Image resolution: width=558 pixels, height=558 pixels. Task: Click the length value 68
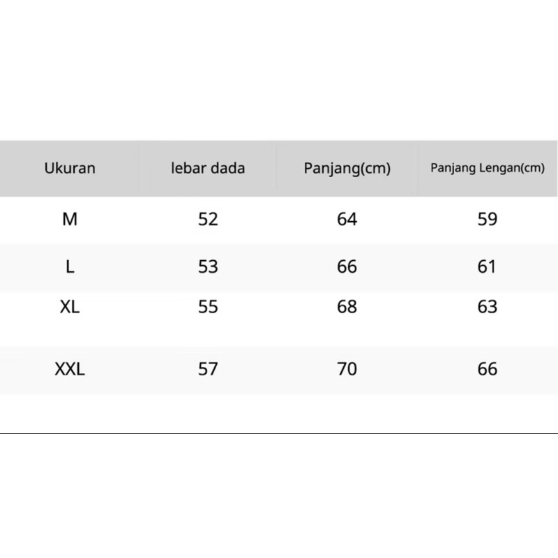[x=347, y=306]
